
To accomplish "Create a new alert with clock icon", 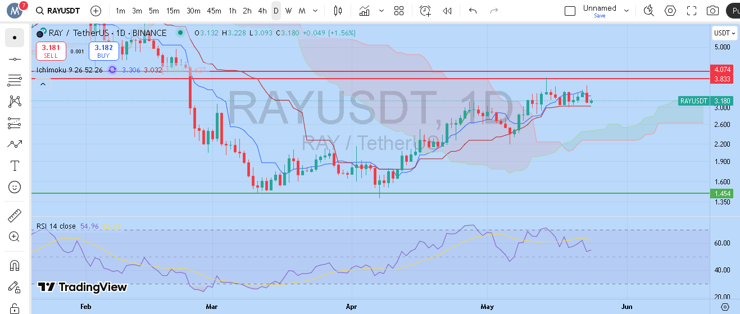I will pyautogui.click(x=425, y=11).
